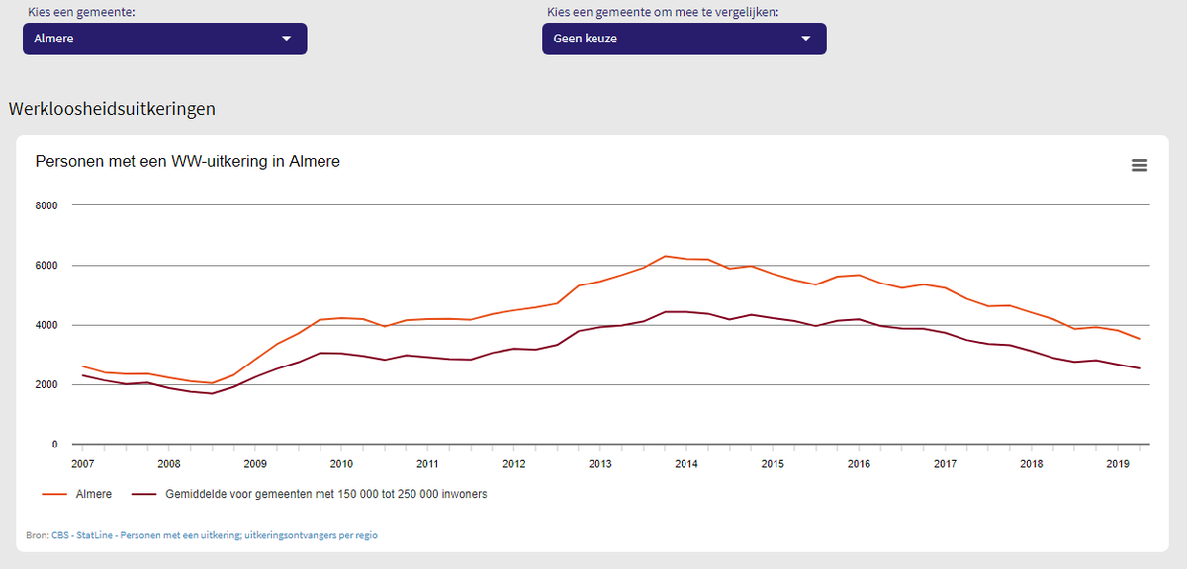The width and height of the screenshot is (1187, 569).
Task: Click the 2010 x-axis label
Action: click(341, 463)
